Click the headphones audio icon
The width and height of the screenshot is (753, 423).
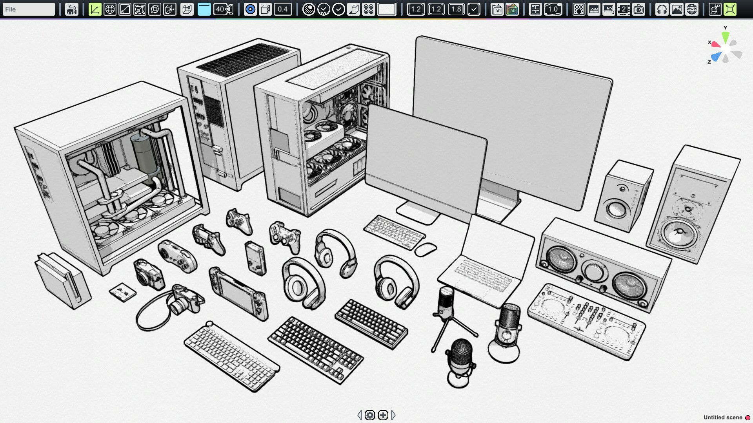pos(662,9)
